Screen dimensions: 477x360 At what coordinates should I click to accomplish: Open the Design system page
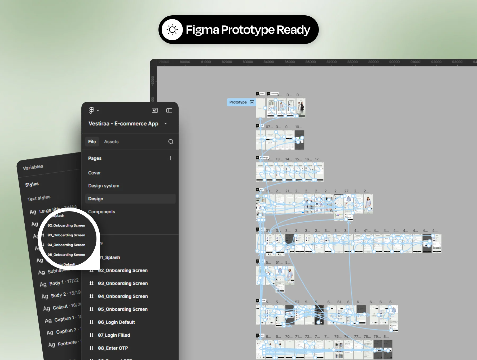tap(104, 186)
